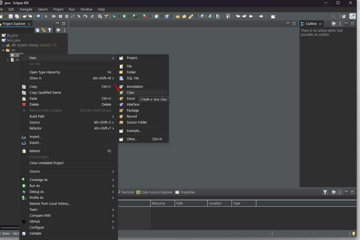
Task: Toggle Link with Editor in Project Explorer
Action: [x=44, y=30]
